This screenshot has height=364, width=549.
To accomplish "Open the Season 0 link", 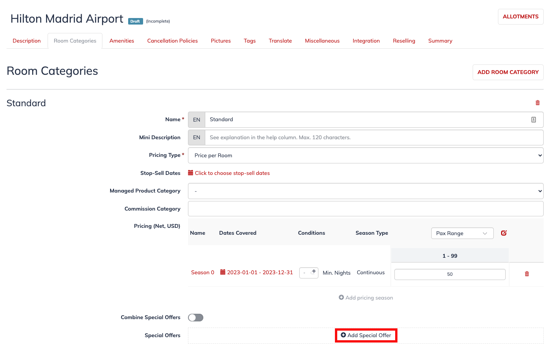I will pyautogui.click(x=203, y=272).
